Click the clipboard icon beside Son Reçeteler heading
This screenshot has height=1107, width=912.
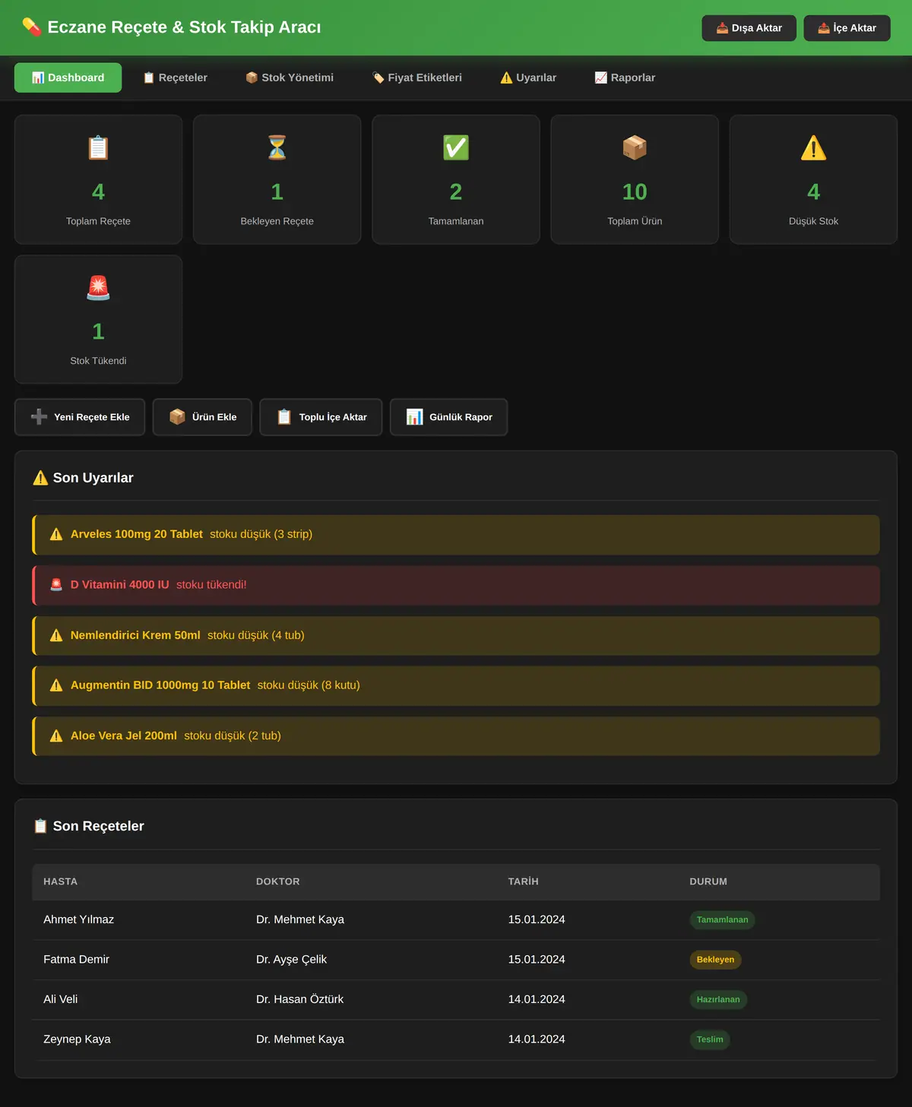pyautogui.click(x=40, y=826)
